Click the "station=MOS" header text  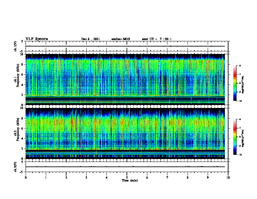coord(121,39)
